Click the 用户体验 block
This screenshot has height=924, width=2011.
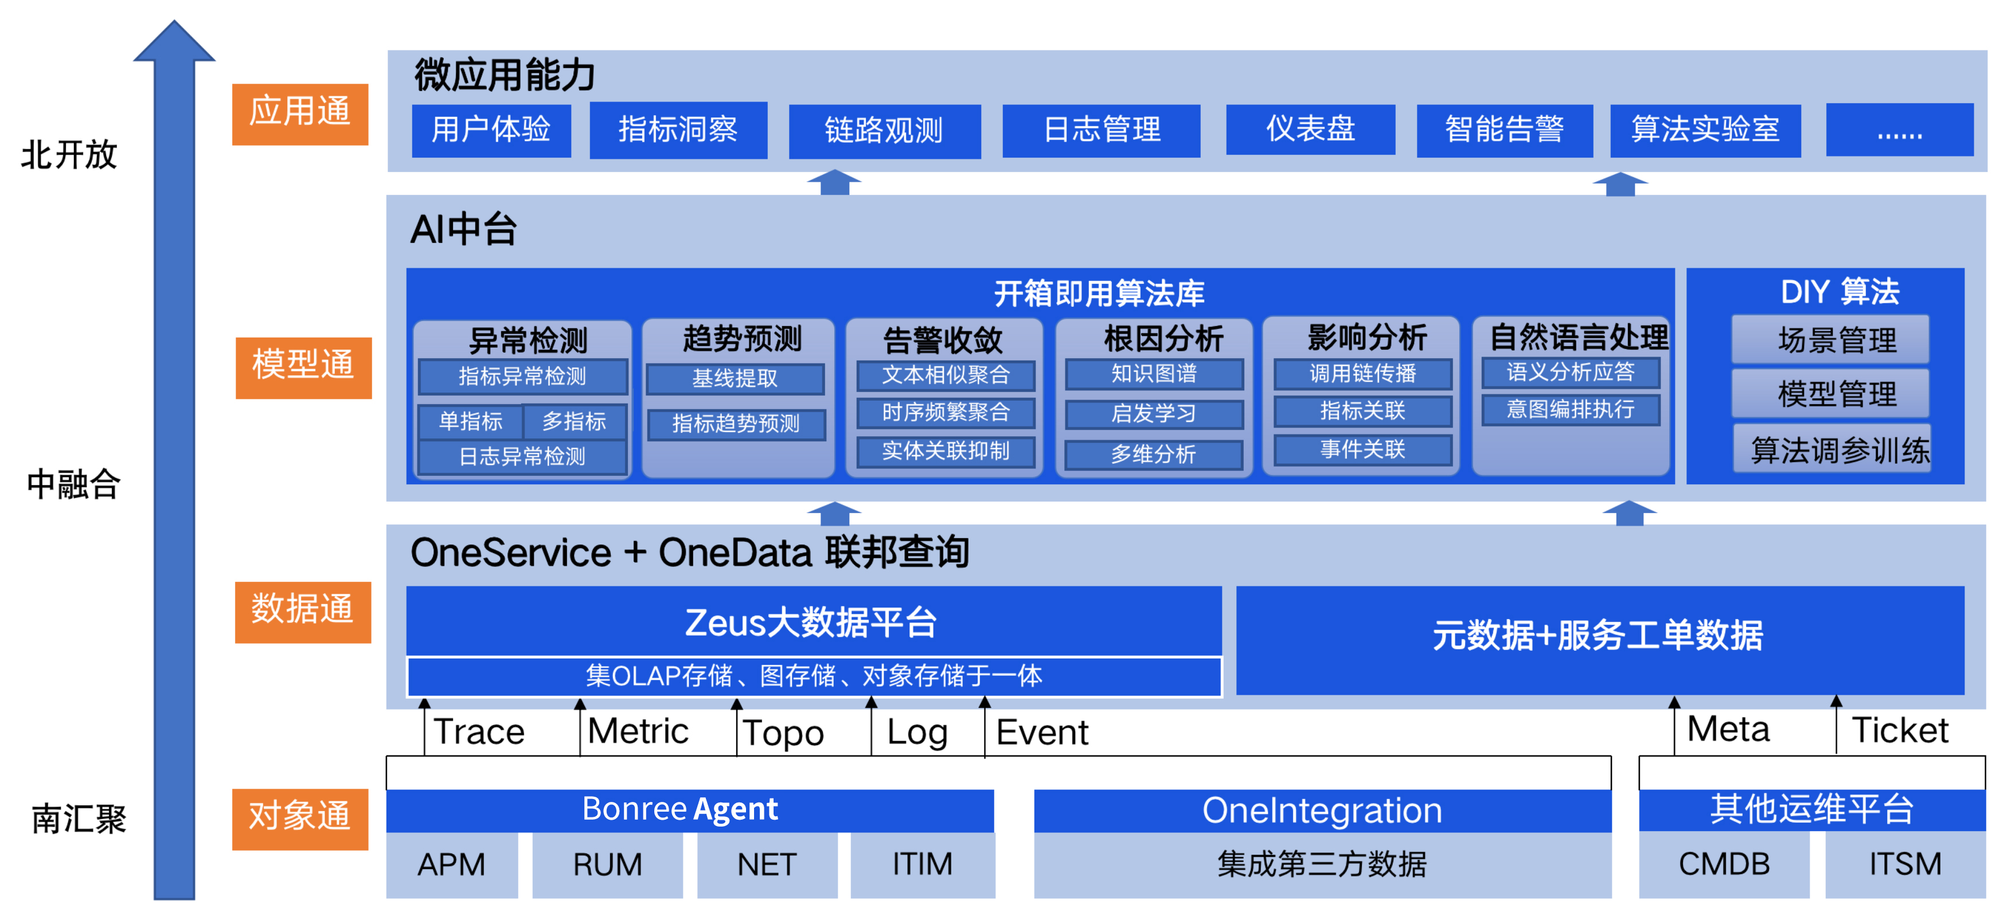pos(491,130)
